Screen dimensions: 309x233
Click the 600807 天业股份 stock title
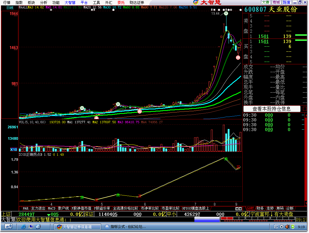pos(271,10)
